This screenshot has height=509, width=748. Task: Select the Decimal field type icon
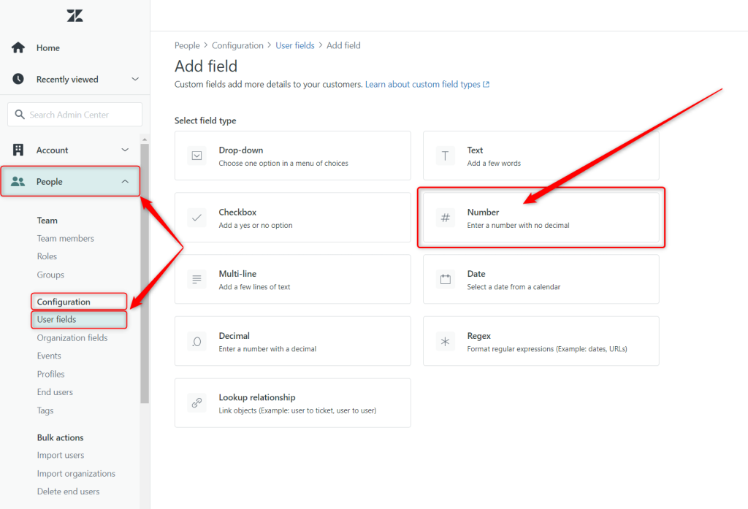196,341
